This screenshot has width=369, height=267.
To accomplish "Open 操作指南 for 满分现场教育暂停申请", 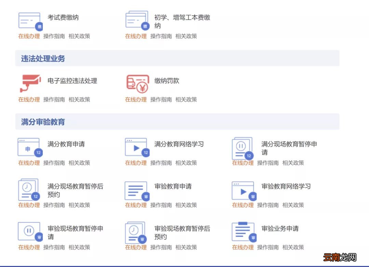I will [268, 163].
